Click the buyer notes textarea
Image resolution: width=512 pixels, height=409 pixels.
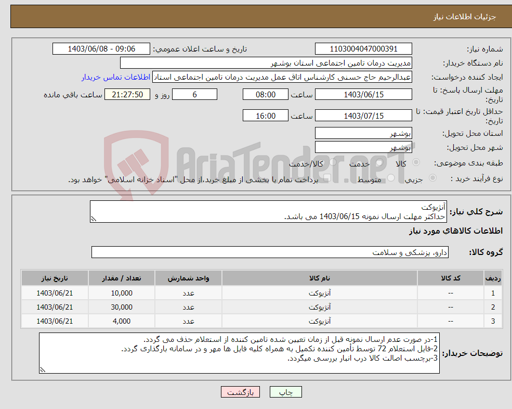[239, 353]
